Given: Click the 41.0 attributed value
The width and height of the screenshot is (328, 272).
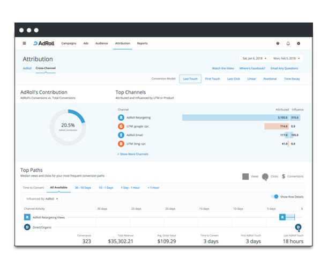Looking at the screenshot, I should coord(285,144).
